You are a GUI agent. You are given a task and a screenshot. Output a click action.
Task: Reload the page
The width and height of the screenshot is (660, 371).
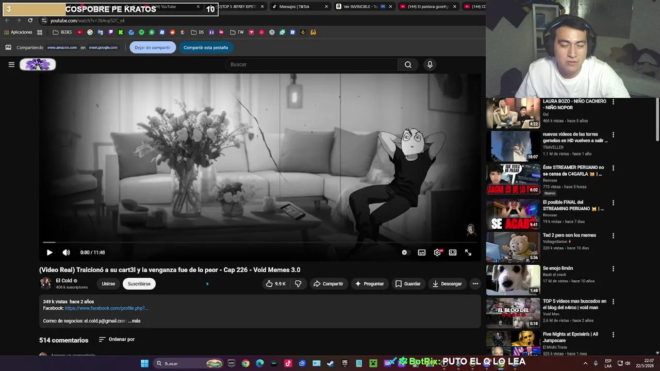(x=30, y=20)
